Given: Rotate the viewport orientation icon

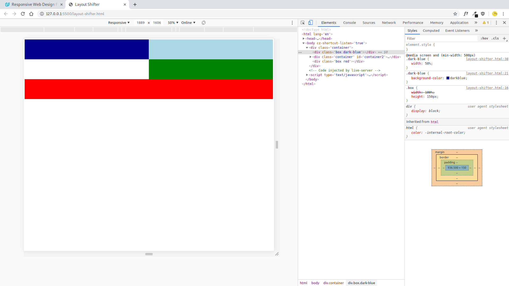Looking at the screenshot, I should tap(204, 23).
